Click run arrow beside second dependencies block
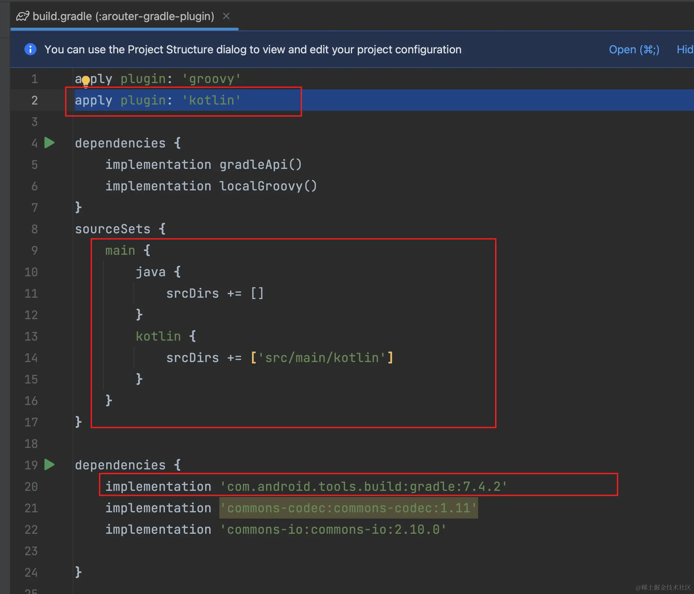This screenshot has height=594, width=694. 49,465
